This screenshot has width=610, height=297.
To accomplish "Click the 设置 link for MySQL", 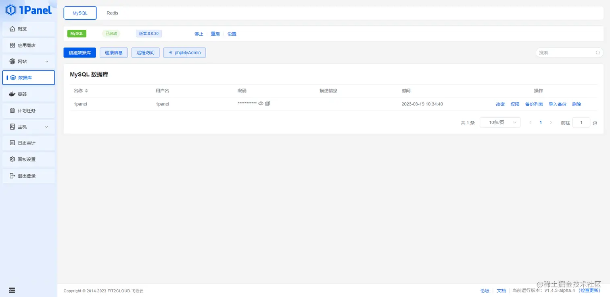I will (x=232, y=34).
